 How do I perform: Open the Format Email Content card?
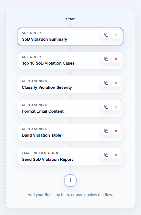70,109
